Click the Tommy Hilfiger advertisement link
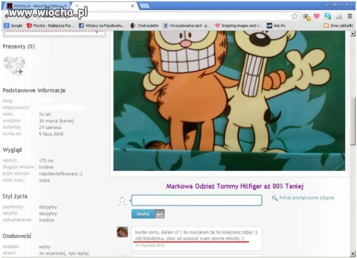The width and height of the screenshot is (357, 258). click(x=235, y=186)
